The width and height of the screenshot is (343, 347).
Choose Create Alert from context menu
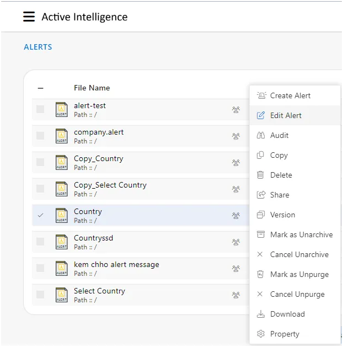click(295, 95)
